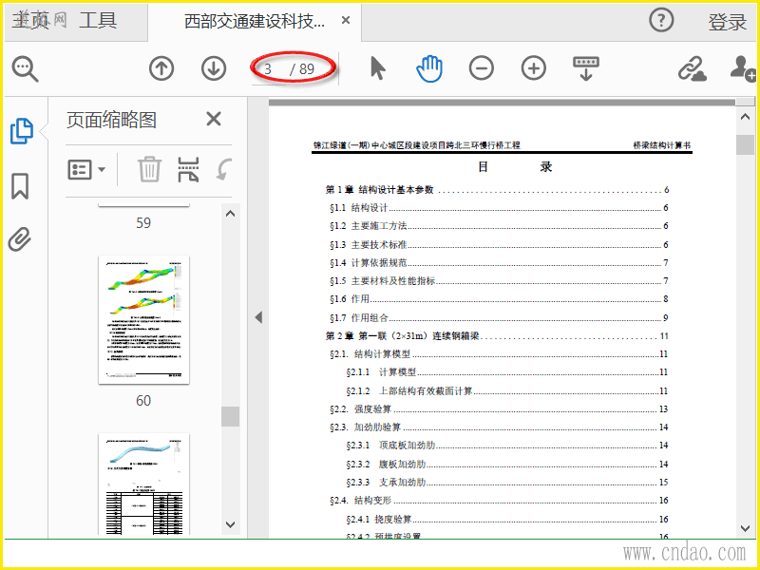Screen dimensions: 760x570
Task: Click the fit page scrolling mode icon
Action: click(x=586, y=68)
